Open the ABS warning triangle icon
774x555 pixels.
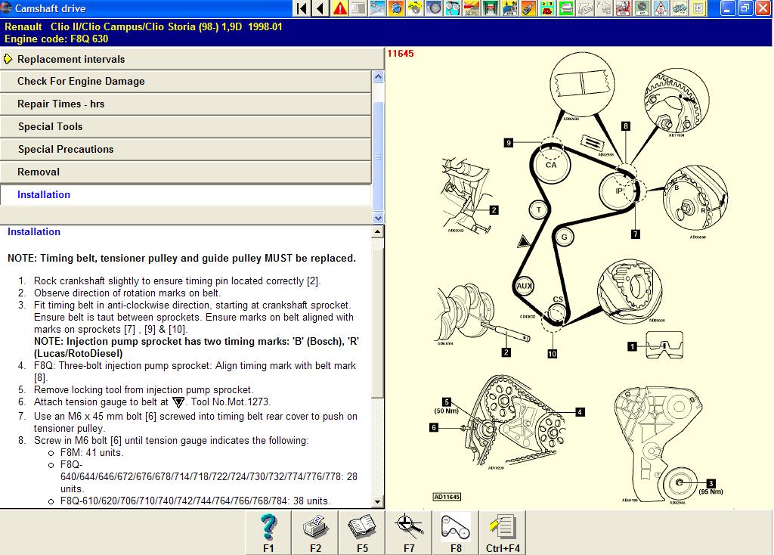pos(660,8)
